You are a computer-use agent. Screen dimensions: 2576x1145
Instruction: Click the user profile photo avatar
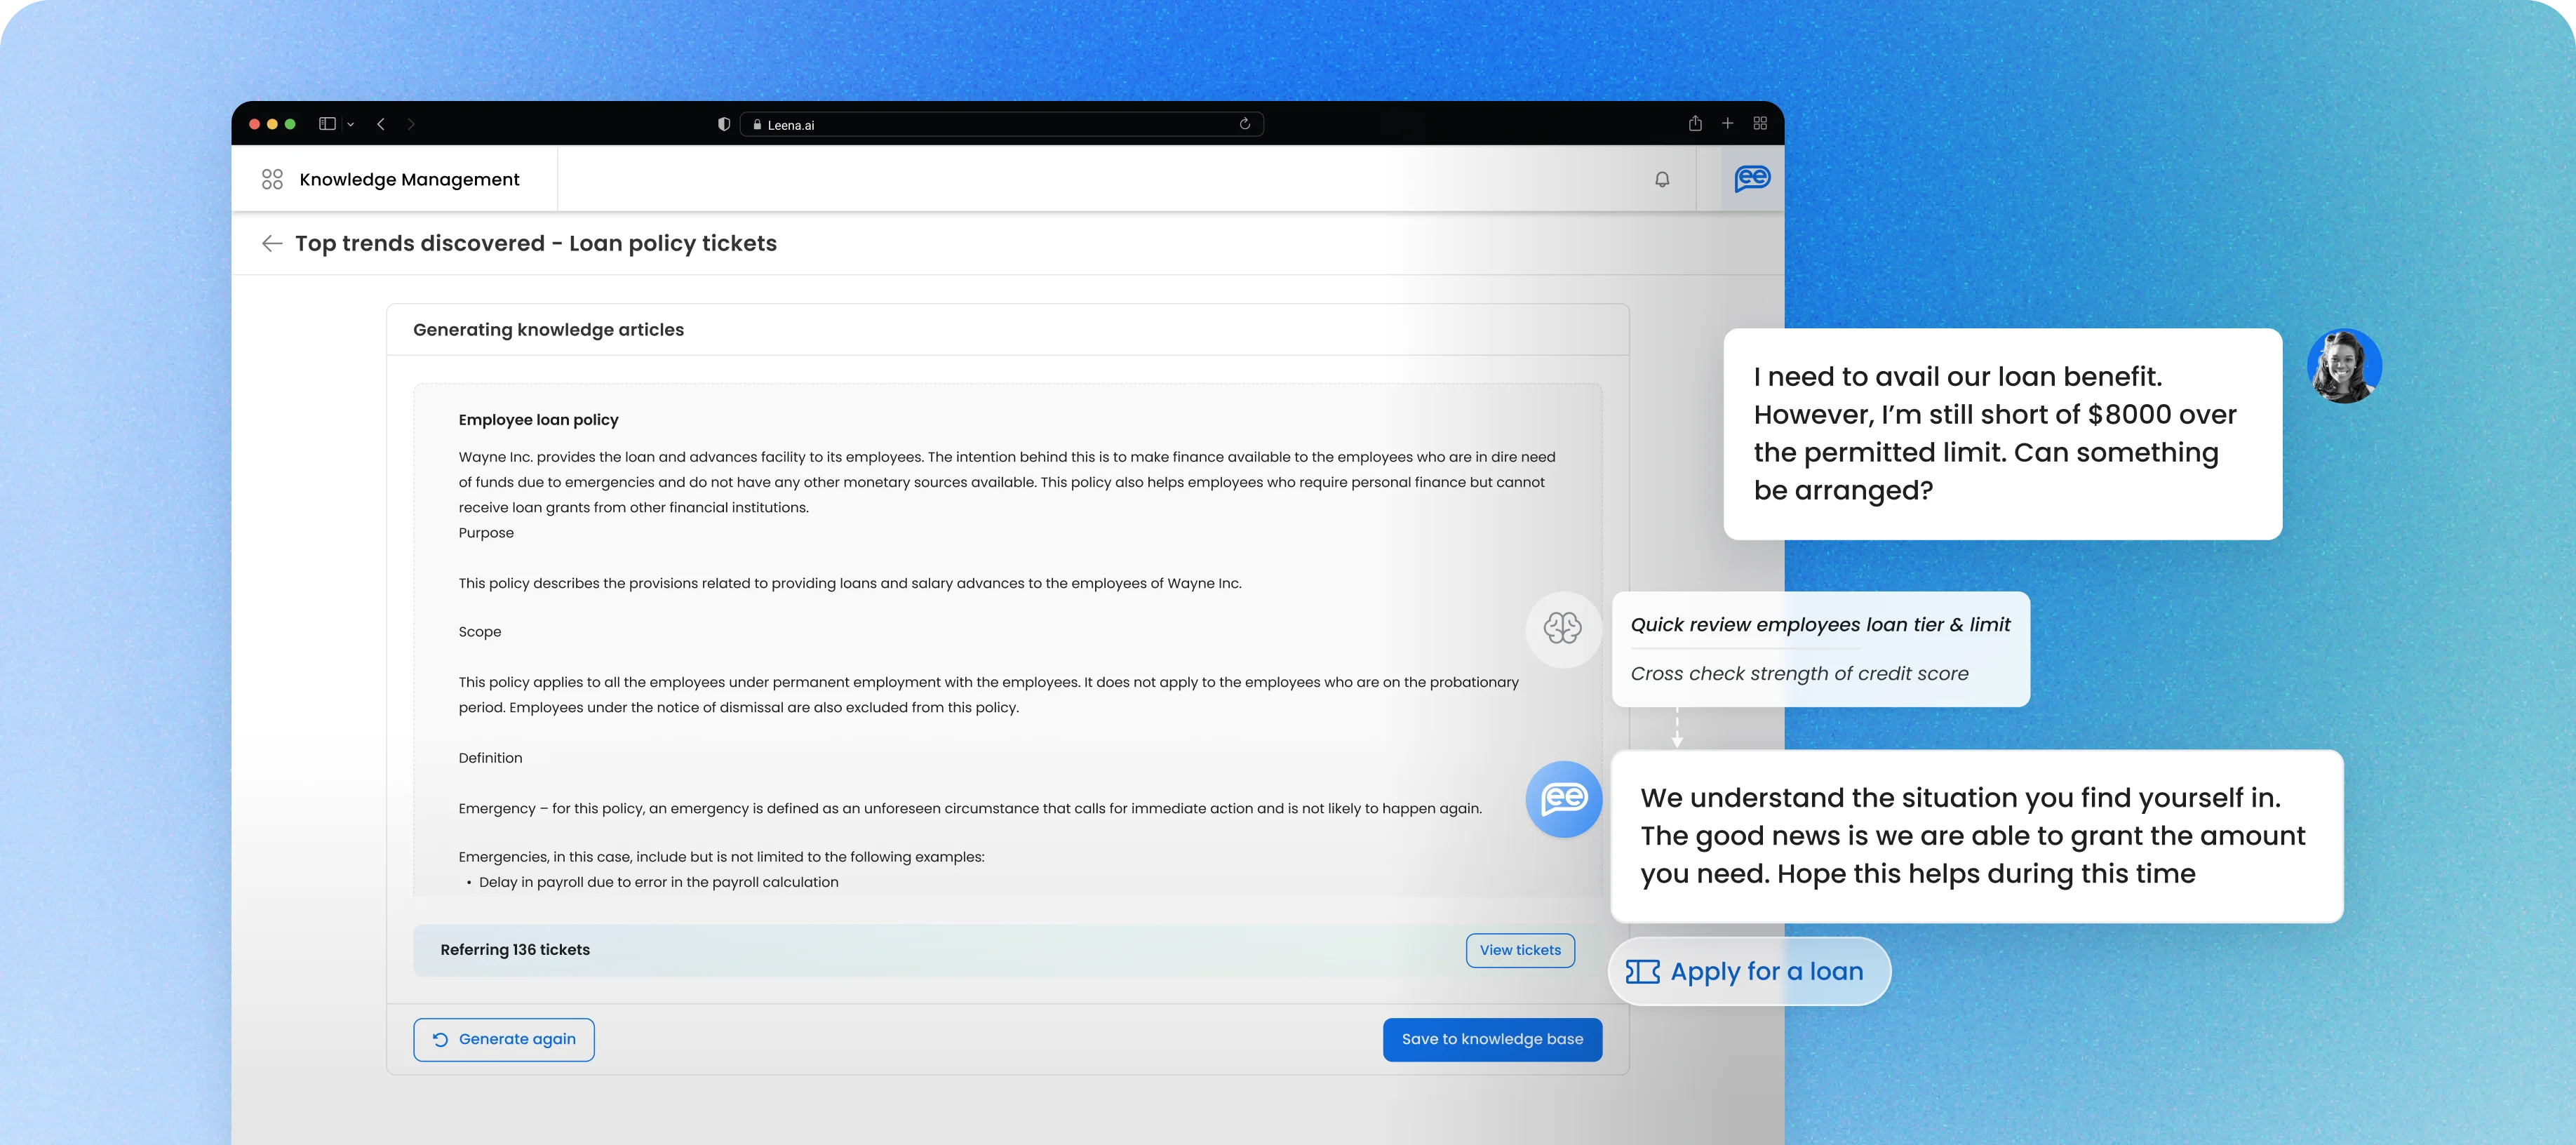point(2344,366)
